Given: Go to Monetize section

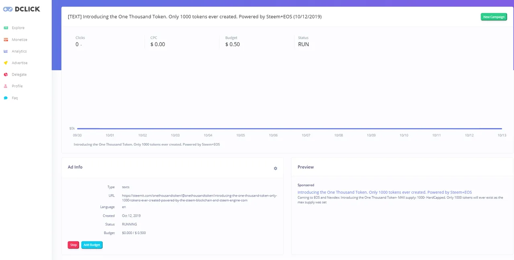Looking at the screenshot, I should (19, 40).
